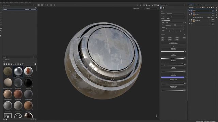Click the first view mode icon above viewport

click(38, 5)
